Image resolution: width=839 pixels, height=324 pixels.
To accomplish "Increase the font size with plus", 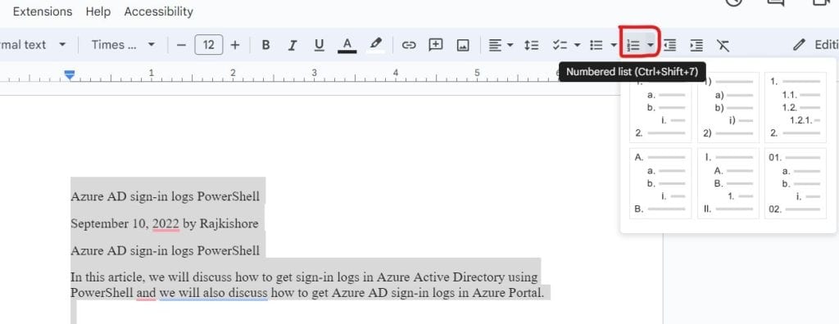I will (x=235, y=45).
